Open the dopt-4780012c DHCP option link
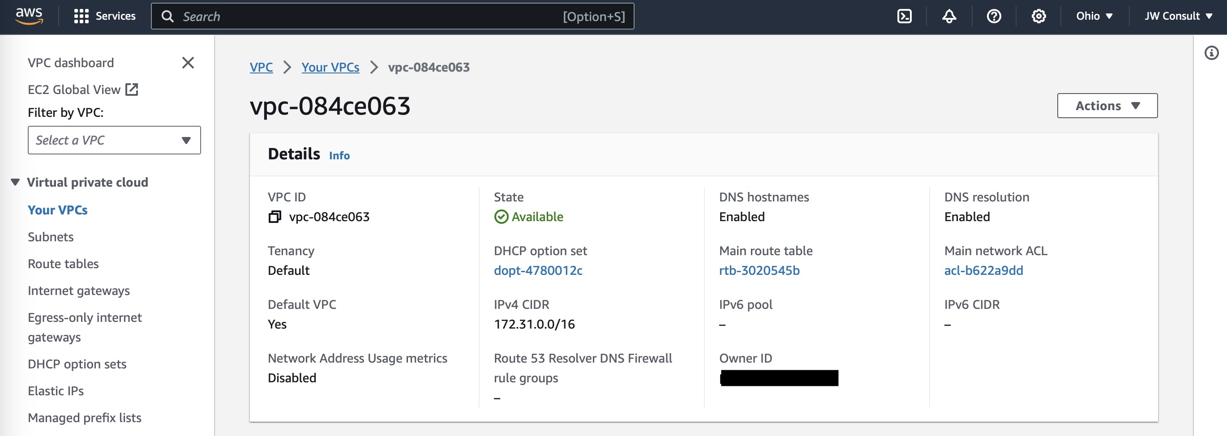 (537, 270)
